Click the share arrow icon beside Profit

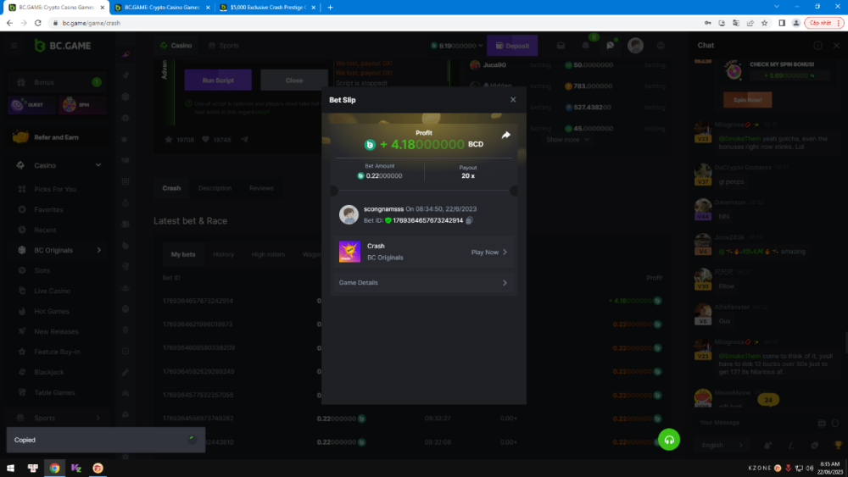506,135
